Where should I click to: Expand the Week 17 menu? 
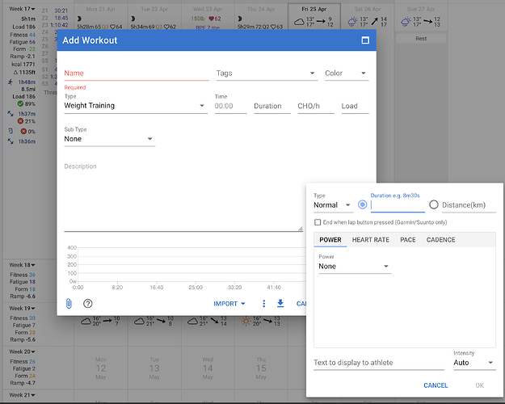pyautogui.click(x=23, y=9)
